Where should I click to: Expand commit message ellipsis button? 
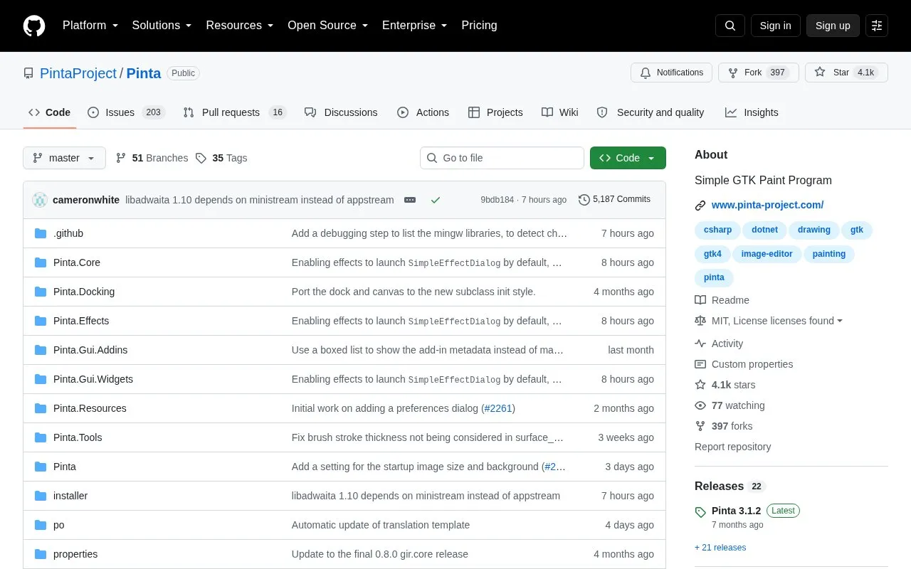(410, 200)
